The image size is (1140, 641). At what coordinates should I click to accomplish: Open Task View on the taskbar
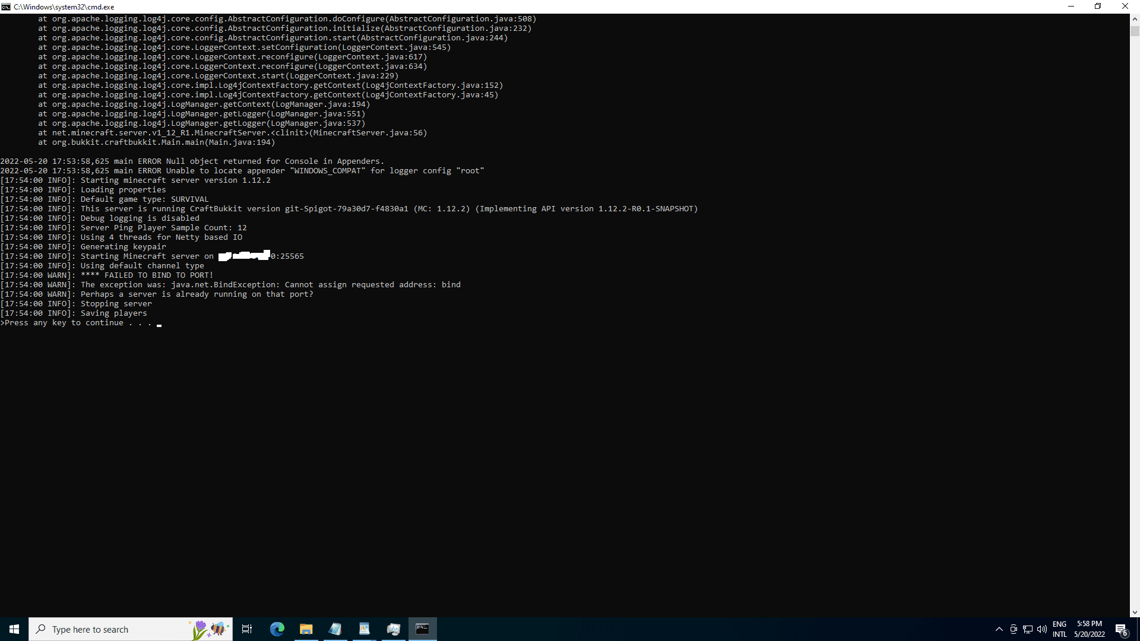point(247,629)
